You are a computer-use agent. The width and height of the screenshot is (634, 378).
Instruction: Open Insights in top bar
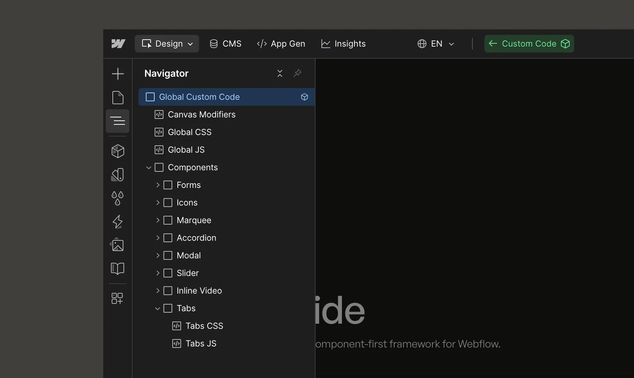pos(343,44)
